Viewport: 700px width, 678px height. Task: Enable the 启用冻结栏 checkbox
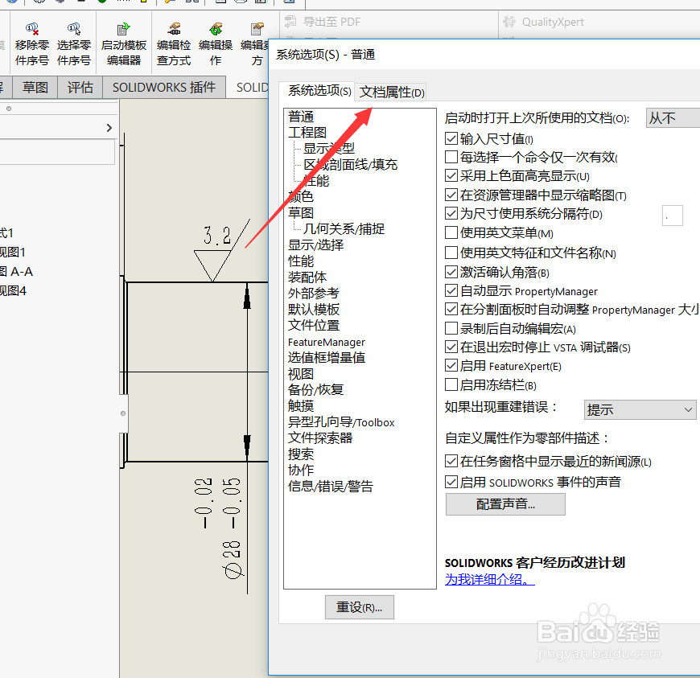point(451,384)
